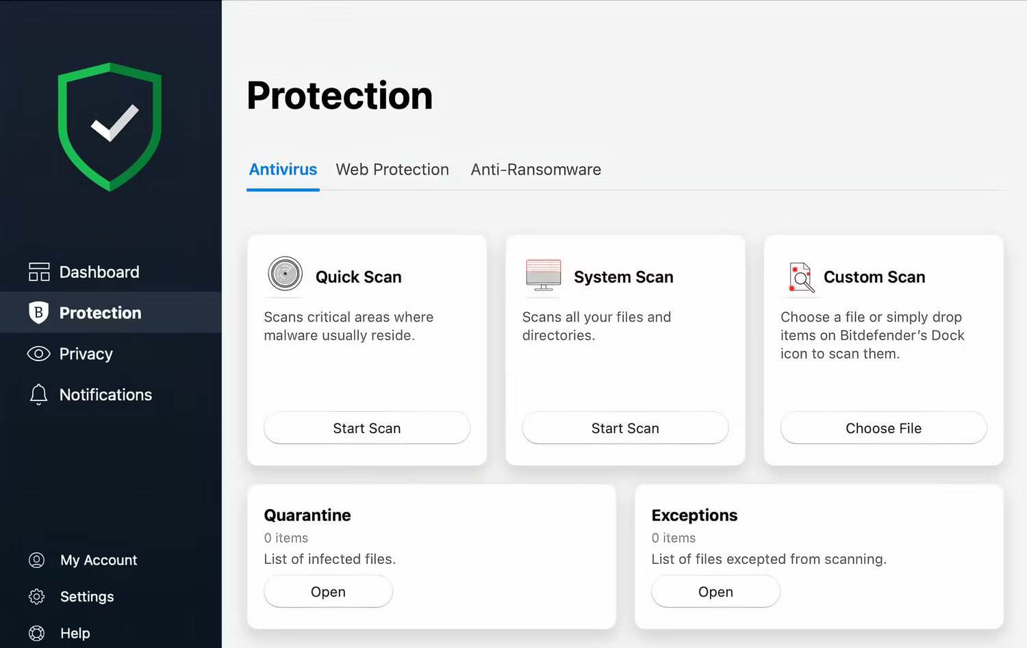
Task: Click the green Bitdefender shield logo
Action: (110, 127)
